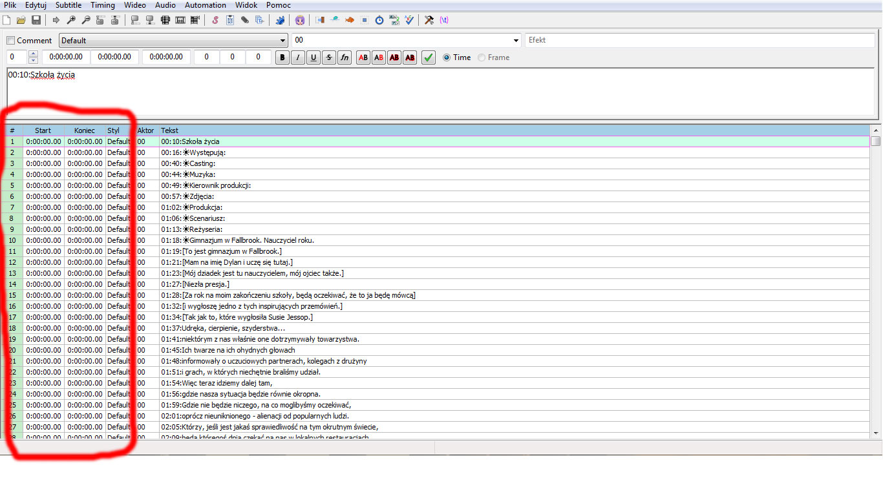Open Attachments paperclip icon
Screen dimensions: 883x496
(x=245, y=20)
